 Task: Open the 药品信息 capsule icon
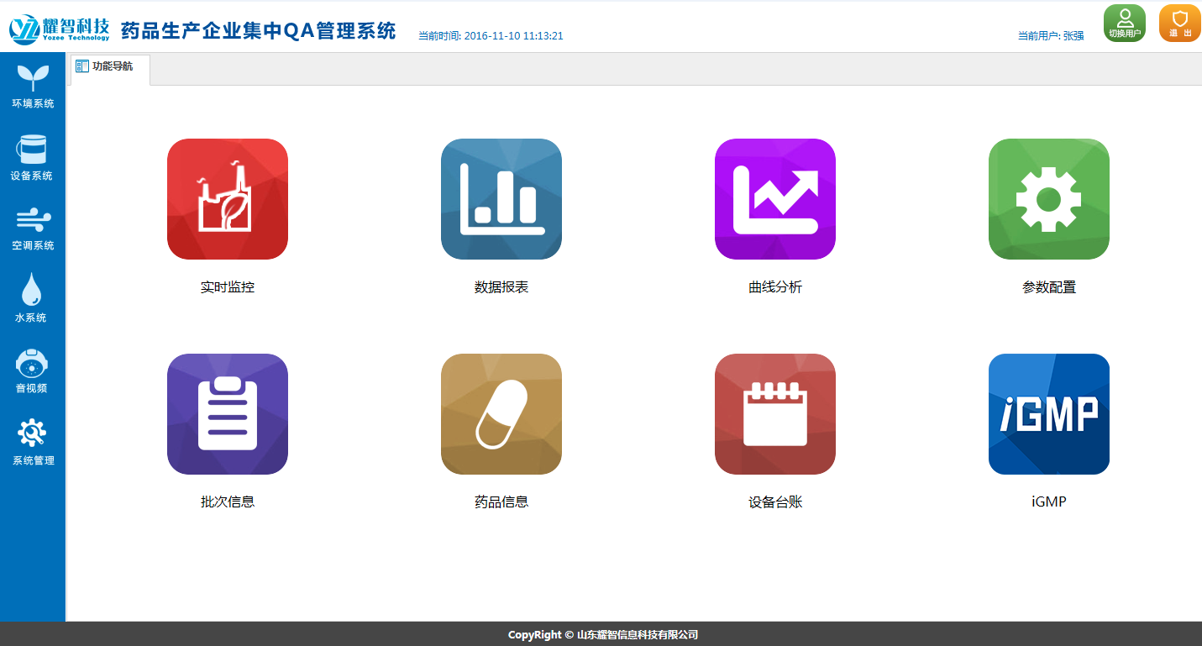501,414
